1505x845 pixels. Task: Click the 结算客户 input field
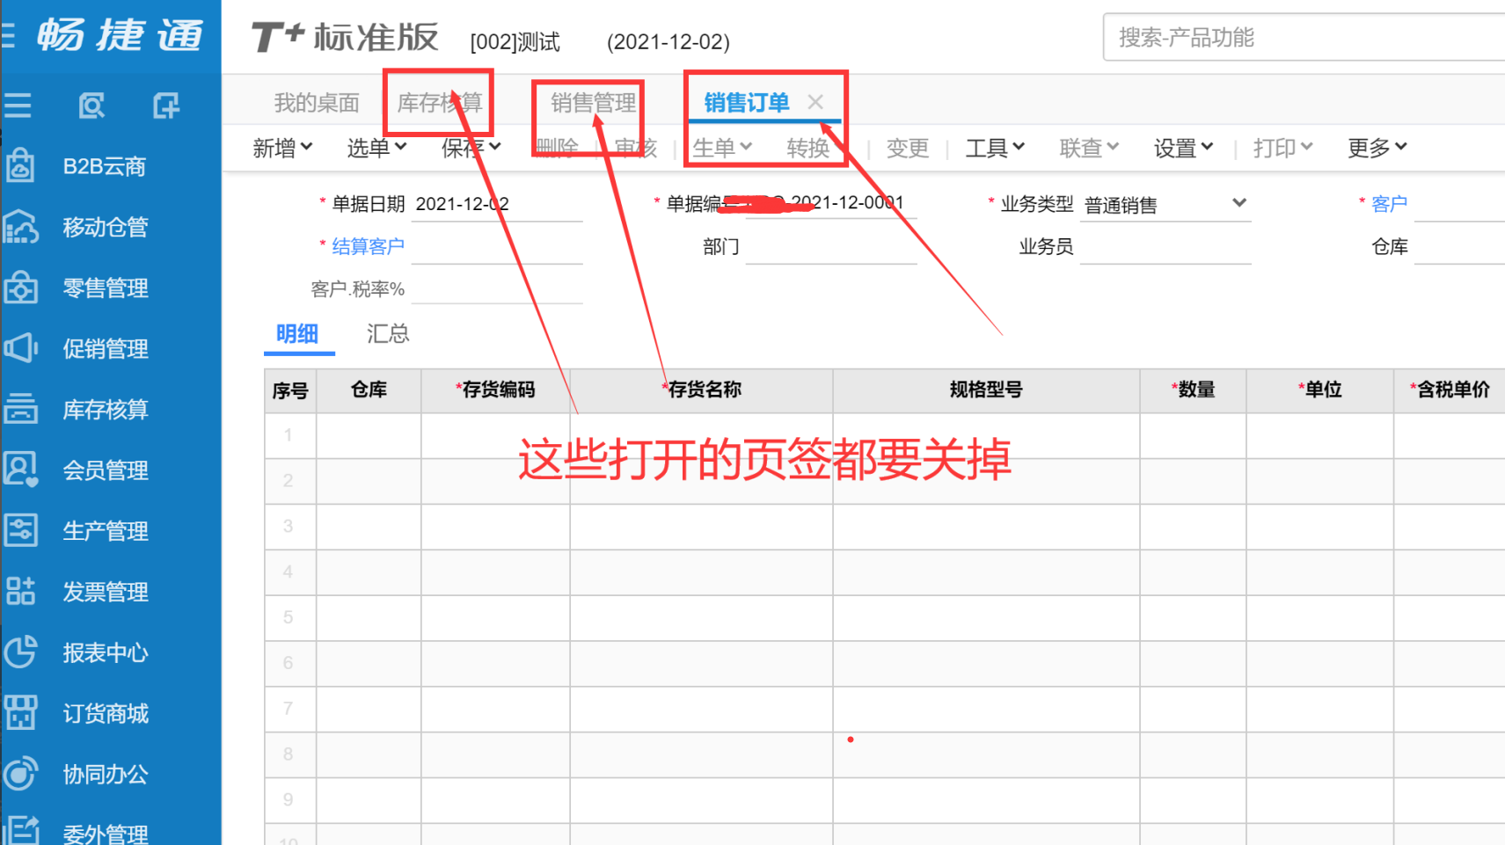click(497, 247)
